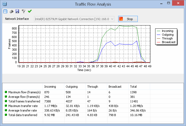
Task: Stop the traffic capture
Action: click(x=128, y=19)
